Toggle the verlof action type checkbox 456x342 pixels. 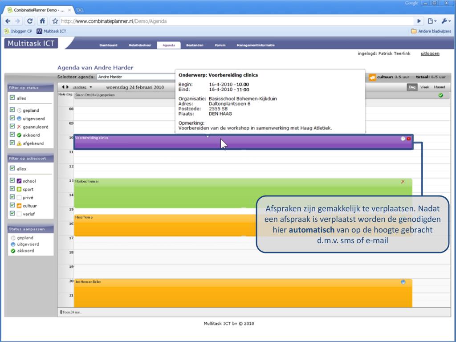[12, 213]
